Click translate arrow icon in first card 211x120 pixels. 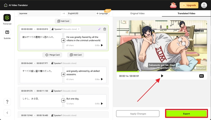tap(63, 40)
